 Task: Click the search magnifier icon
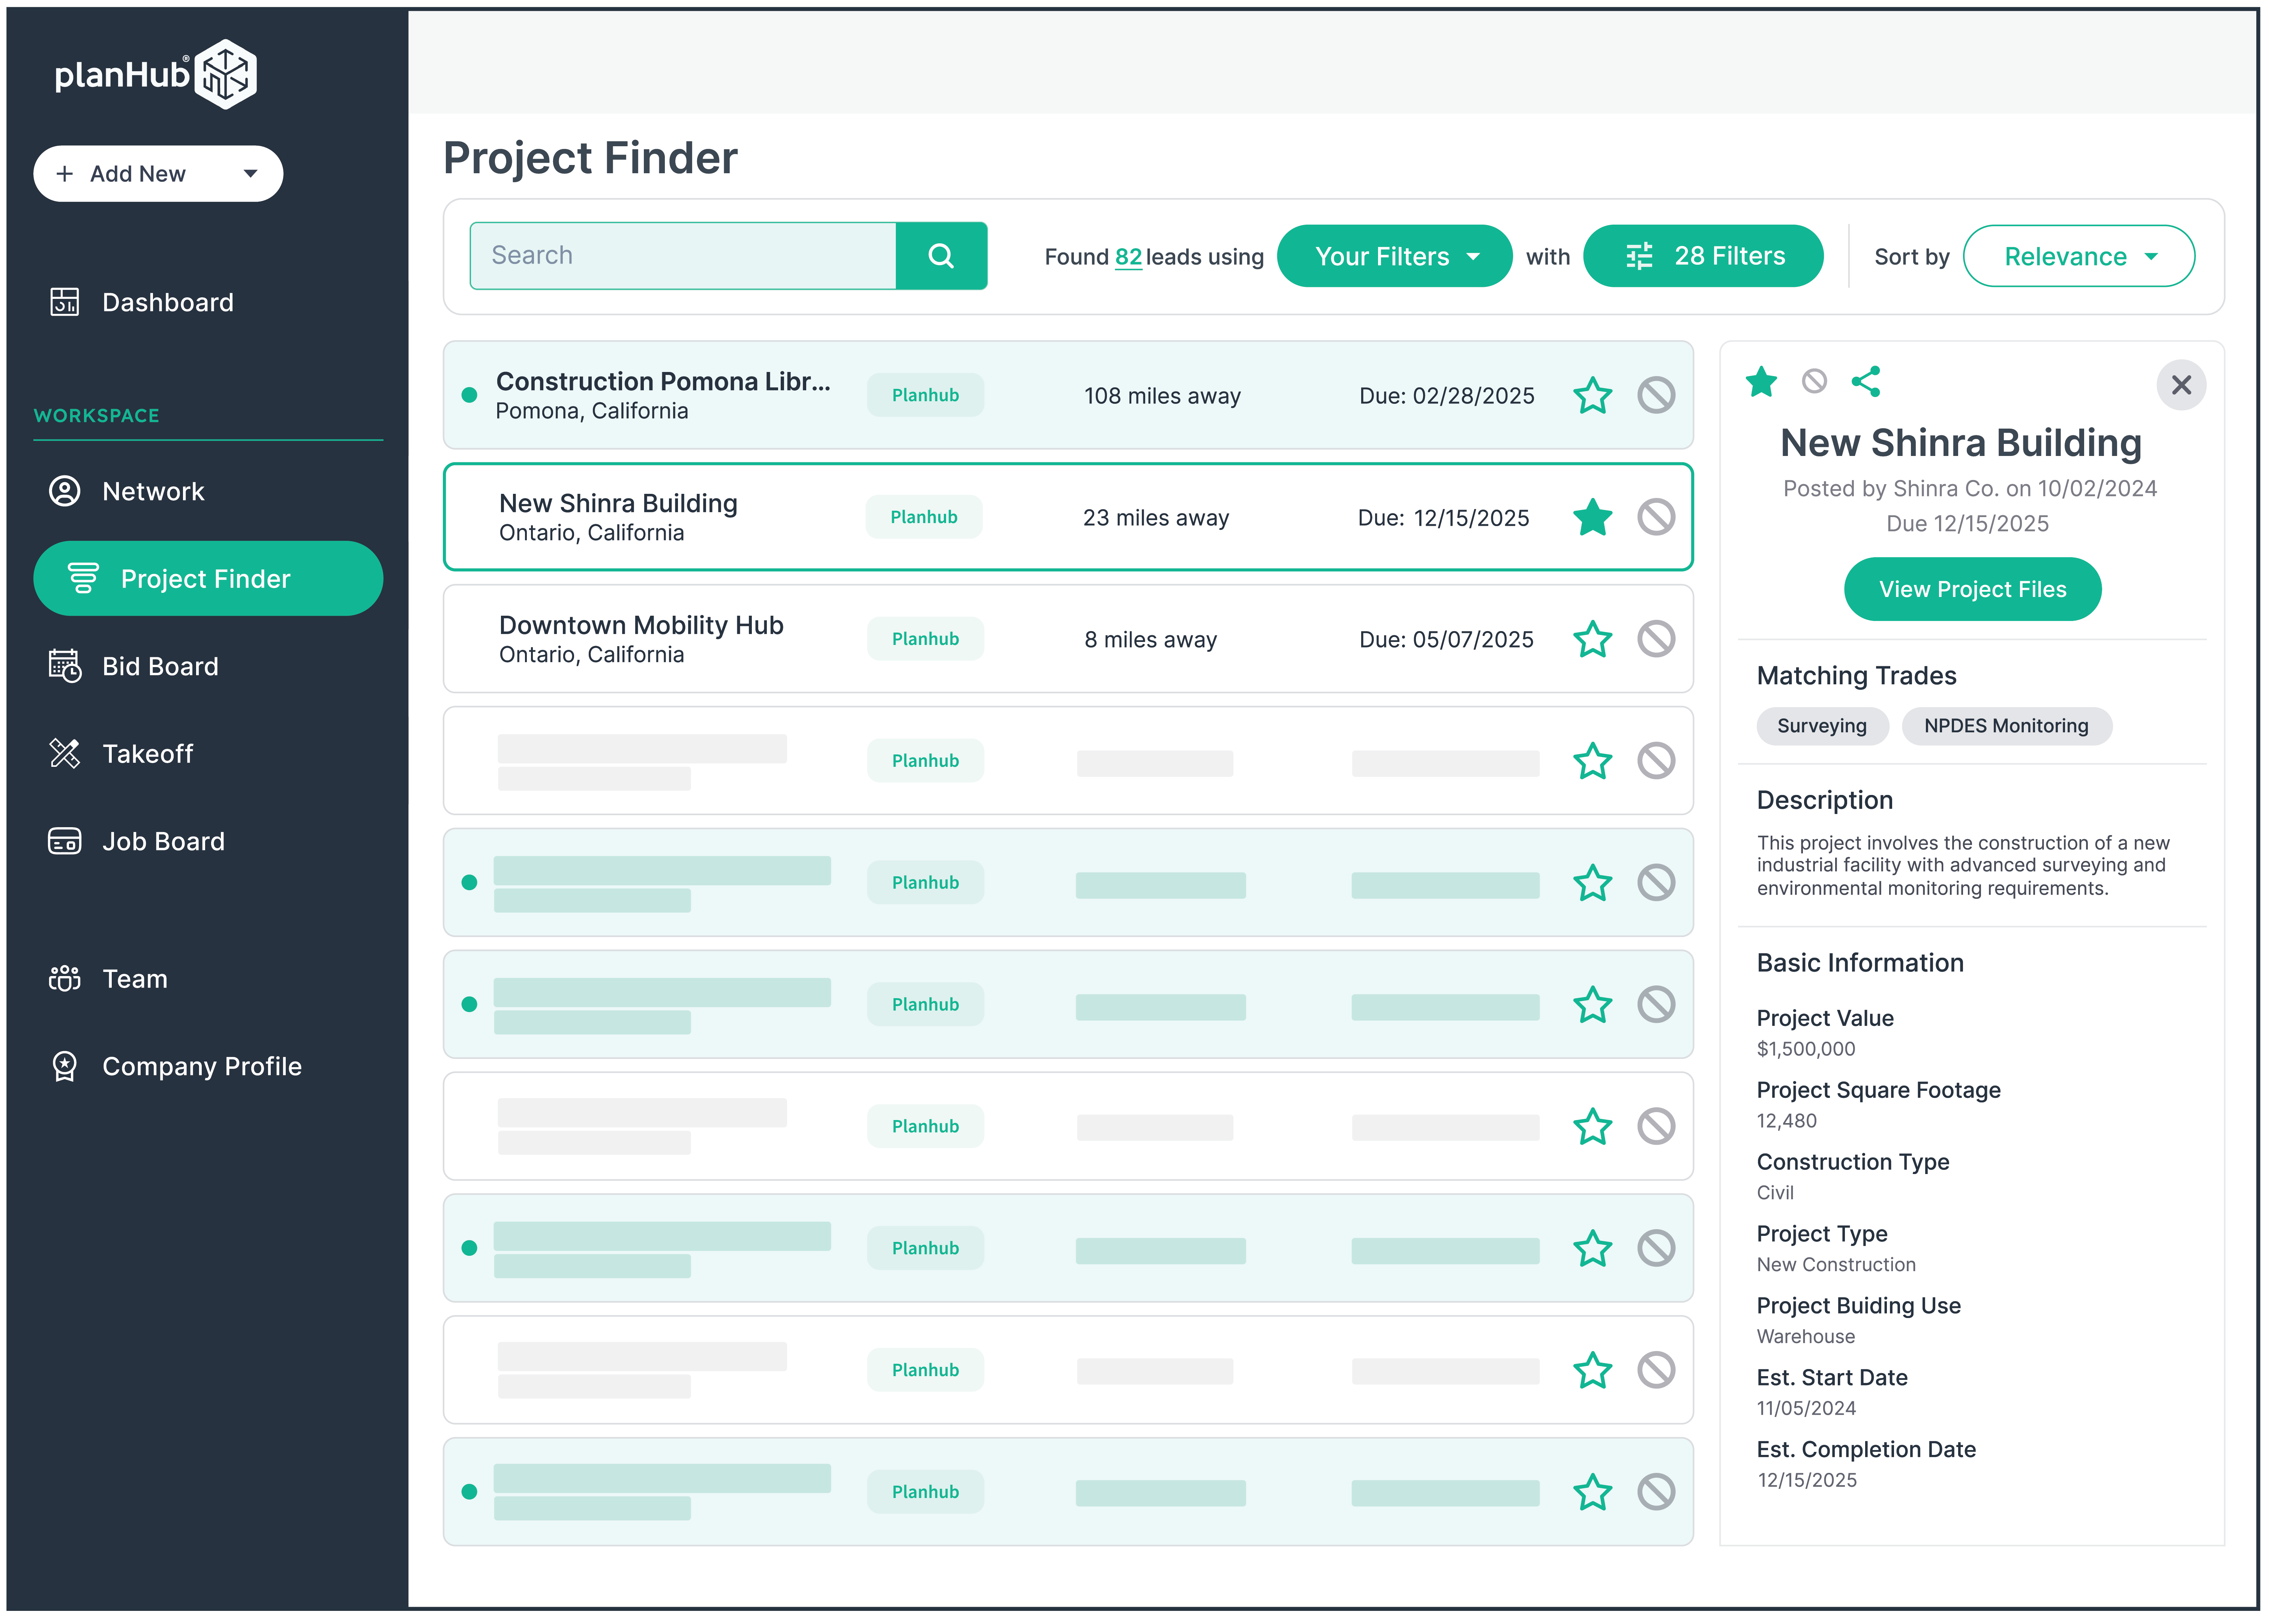click(941, 255)
